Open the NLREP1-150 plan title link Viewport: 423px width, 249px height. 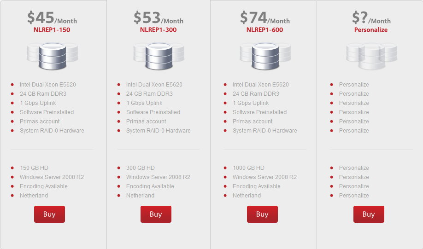(52, 30)
